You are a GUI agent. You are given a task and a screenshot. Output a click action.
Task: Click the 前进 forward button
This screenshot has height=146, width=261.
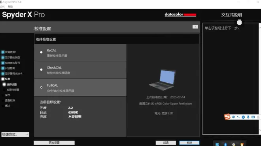click(x=189, y=143)
